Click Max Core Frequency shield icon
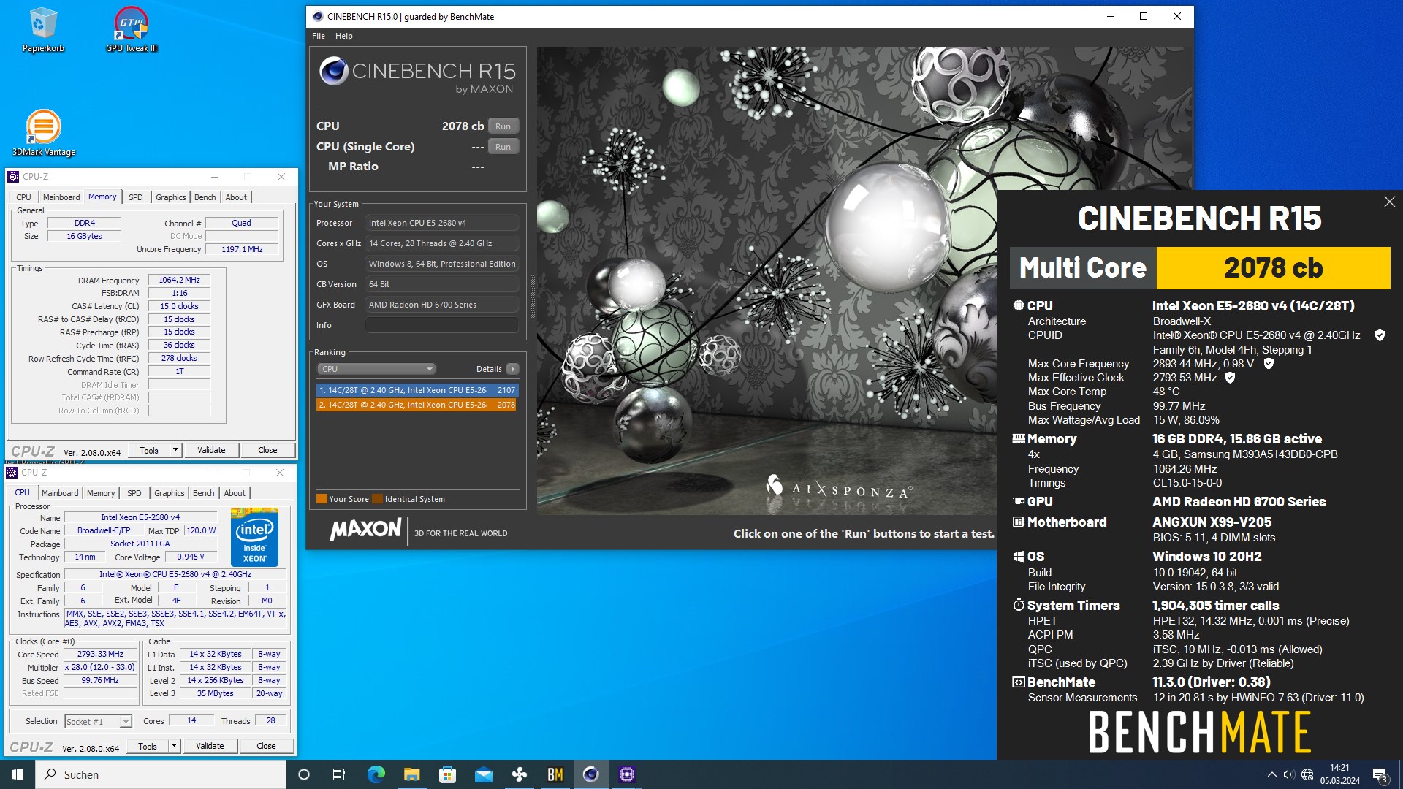Screen dimensions: 1403x789 point(1269,364)
